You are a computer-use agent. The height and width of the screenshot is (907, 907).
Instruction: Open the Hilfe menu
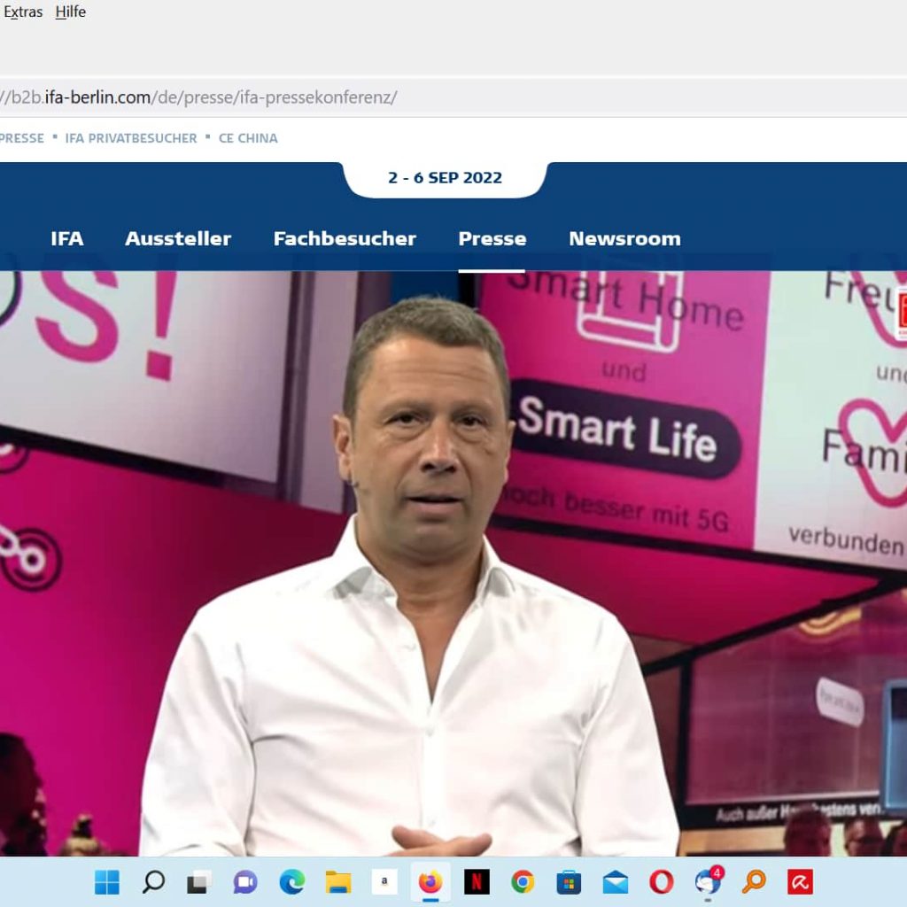70,12
